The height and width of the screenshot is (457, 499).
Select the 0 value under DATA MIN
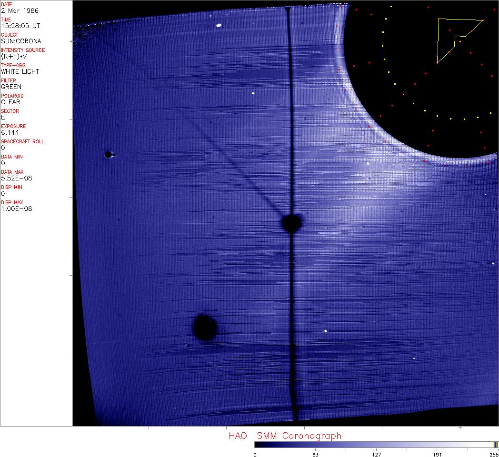(3, 163)
